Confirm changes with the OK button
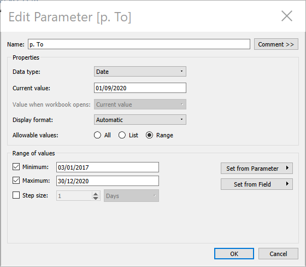Viewport: 306px width, 267px height. point(234,254)
